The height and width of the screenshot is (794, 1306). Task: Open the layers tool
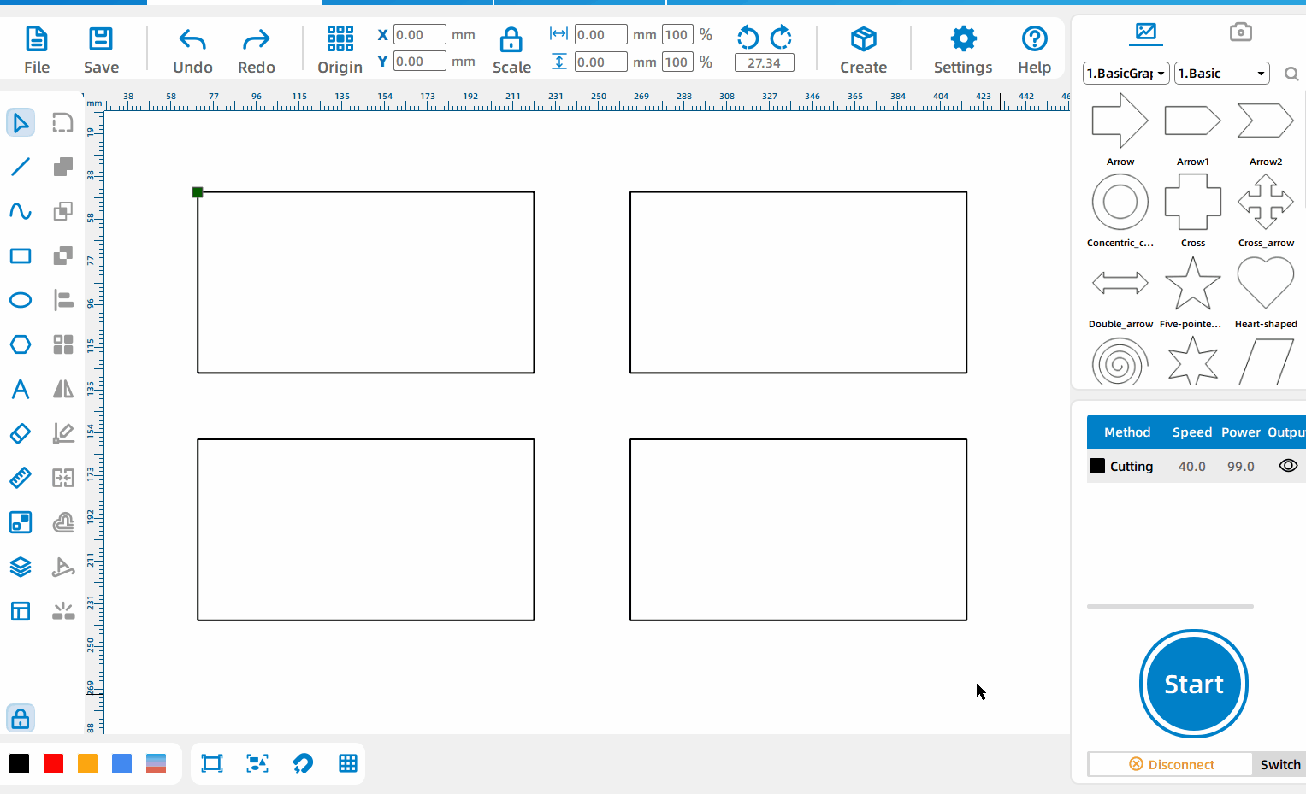coord(21,567)
